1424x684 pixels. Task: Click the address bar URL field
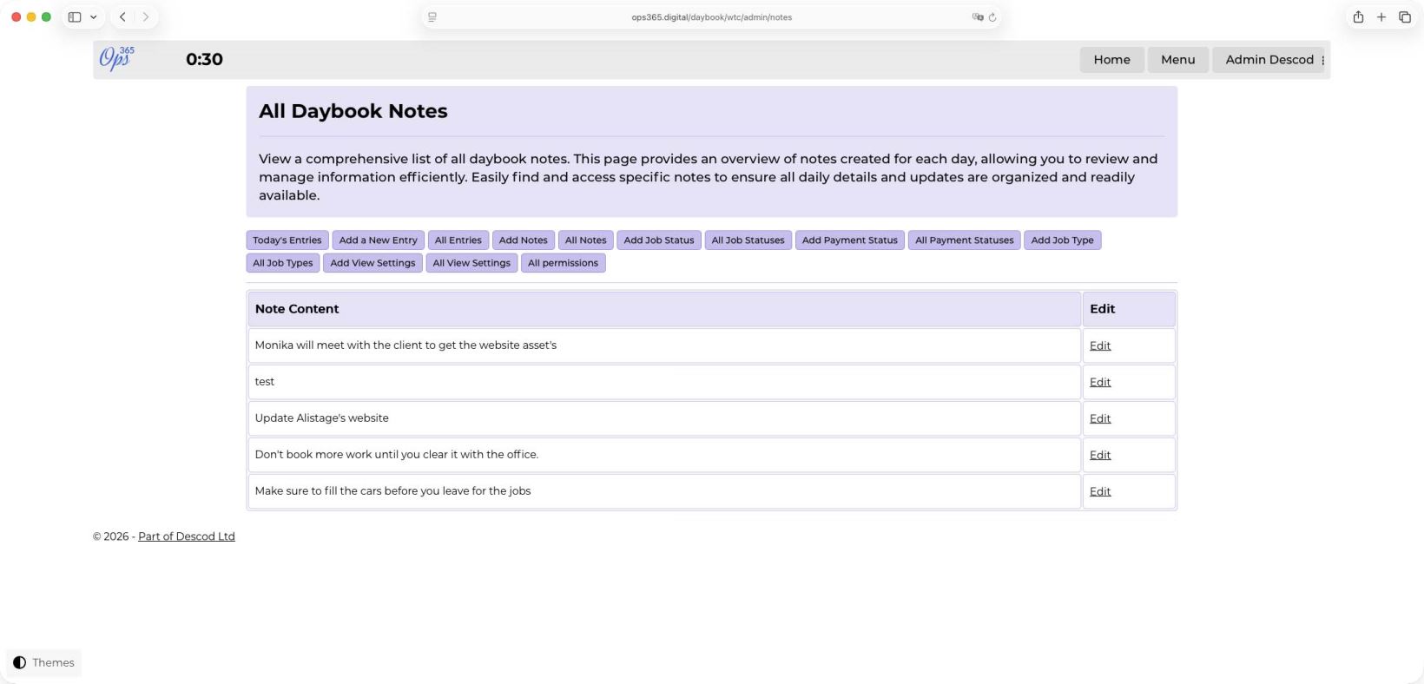711,16
